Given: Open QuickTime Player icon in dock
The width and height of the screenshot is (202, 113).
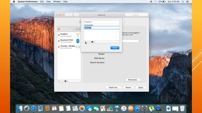Looking at the screenshot, I should coord(158,108).
